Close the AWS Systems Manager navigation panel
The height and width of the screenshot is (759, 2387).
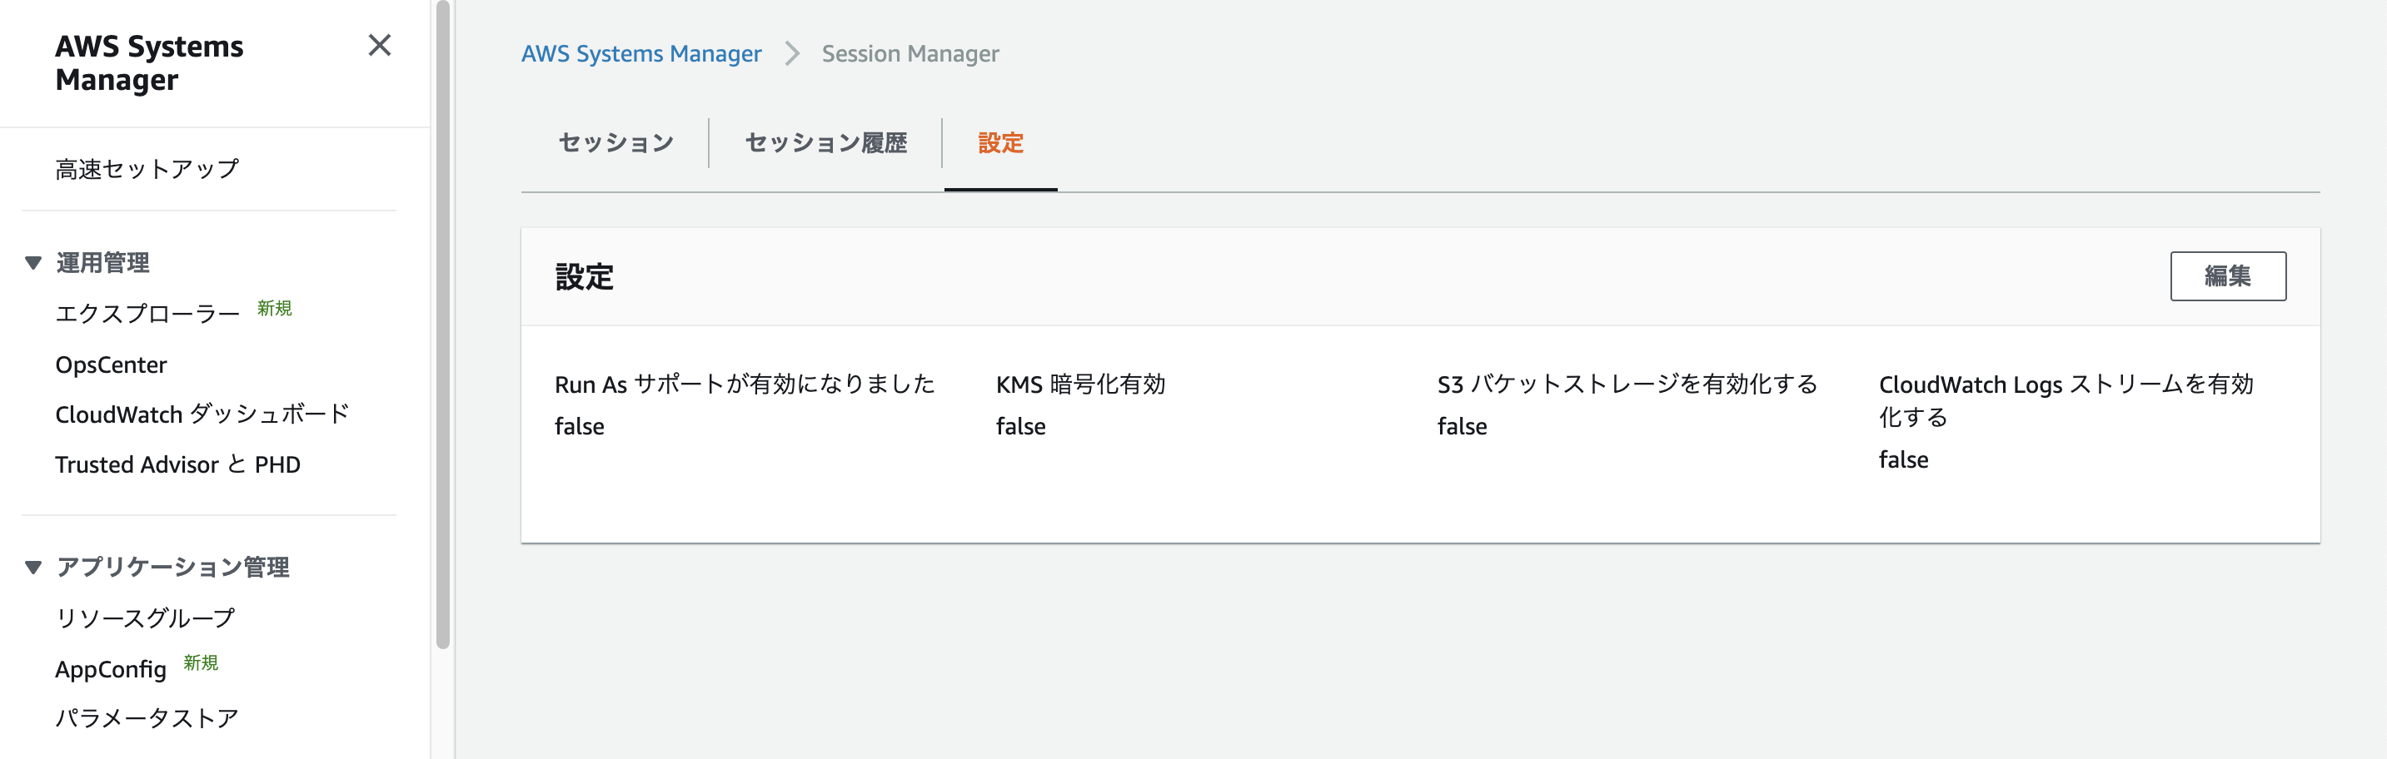379,45
